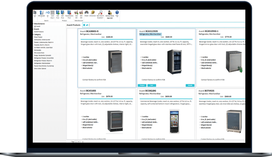Click the Spec Search magnifier icon

[100, 12]
